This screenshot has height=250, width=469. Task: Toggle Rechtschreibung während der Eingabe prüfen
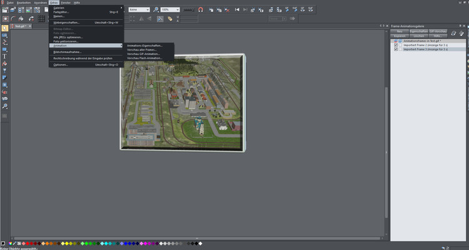86,58
